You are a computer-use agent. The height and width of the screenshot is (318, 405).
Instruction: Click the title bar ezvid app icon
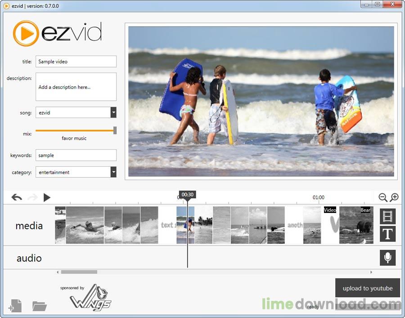[6, 6]
